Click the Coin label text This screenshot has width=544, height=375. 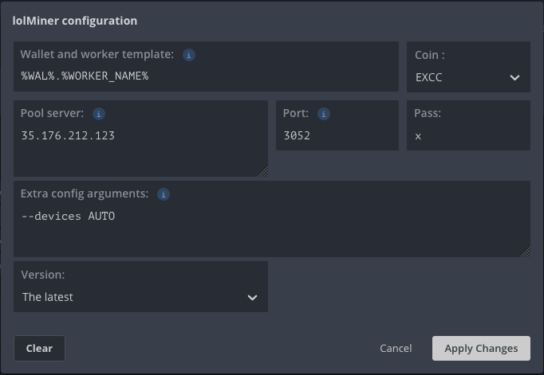[x=429, y=55]
